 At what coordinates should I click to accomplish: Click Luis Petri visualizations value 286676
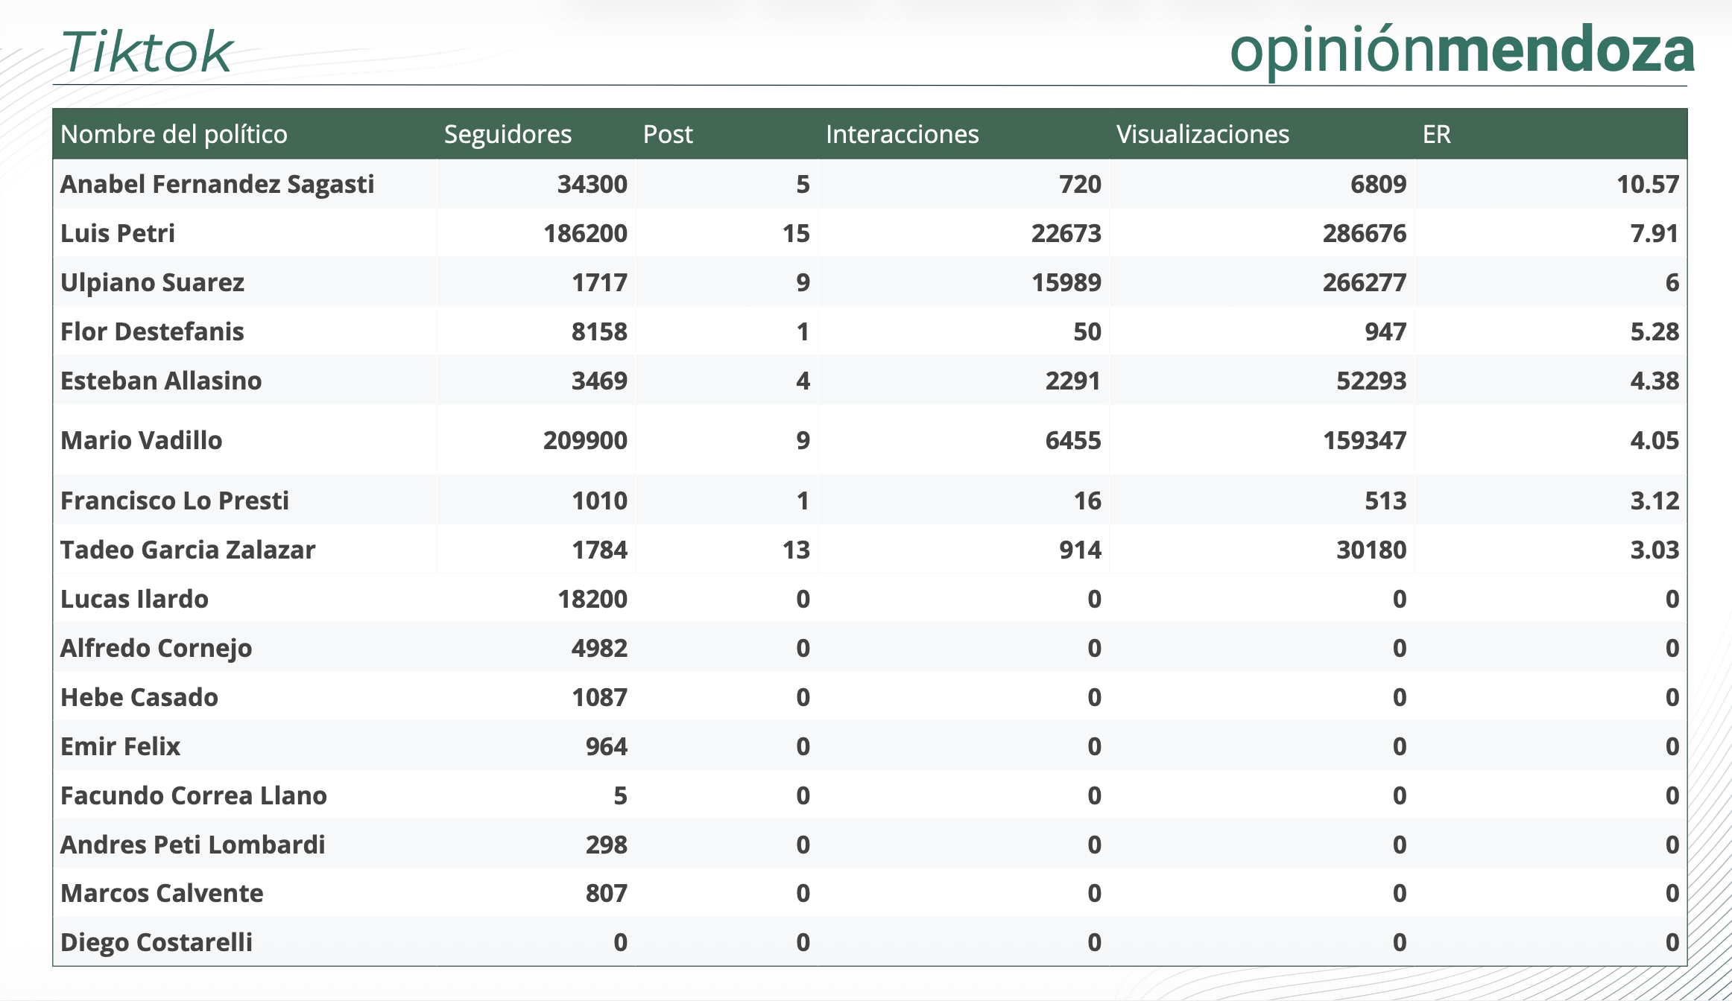pyautogui.click(x=1364, y=233)
